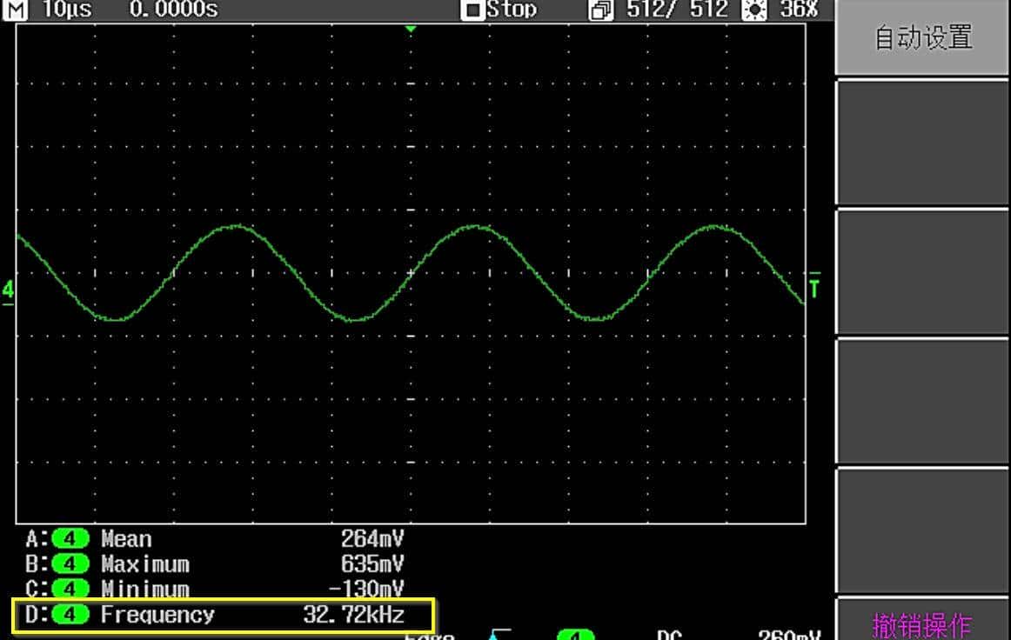Click the channel 4 ground level marker
The width and height of the screenshot is (1011, 640).
8,290
